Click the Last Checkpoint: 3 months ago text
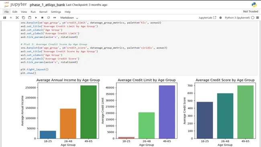 (87, 5)
